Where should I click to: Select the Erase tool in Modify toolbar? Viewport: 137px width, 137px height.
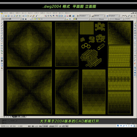tap(135, 23)
